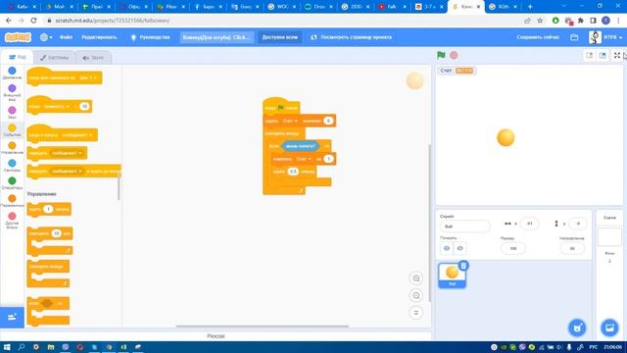
Task: Select the Внешний вид block category
Action: tap(12, 92)
